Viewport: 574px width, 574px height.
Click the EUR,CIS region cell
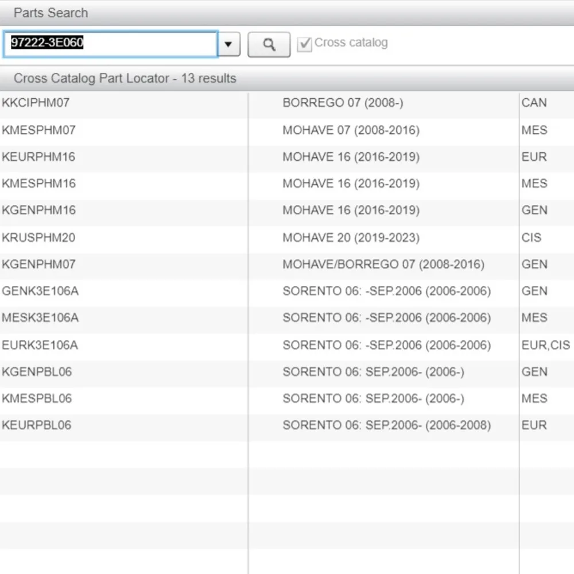[x=546, y=345]
